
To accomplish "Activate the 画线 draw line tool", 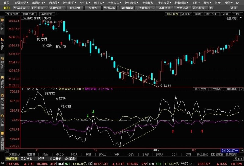I will tap(198, 14).
